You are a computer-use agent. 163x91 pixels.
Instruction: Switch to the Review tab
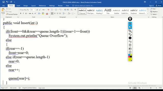(60, 6)
